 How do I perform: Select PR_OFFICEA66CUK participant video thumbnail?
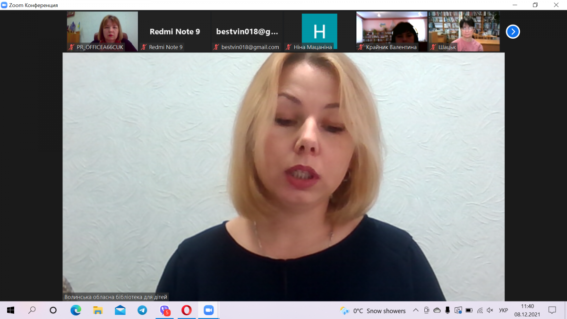pyautogui.click(x=103, y=31)
